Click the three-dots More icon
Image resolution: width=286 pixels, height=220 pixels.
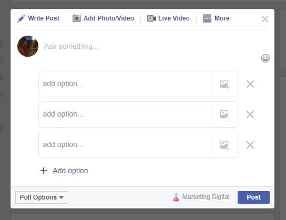207,18
